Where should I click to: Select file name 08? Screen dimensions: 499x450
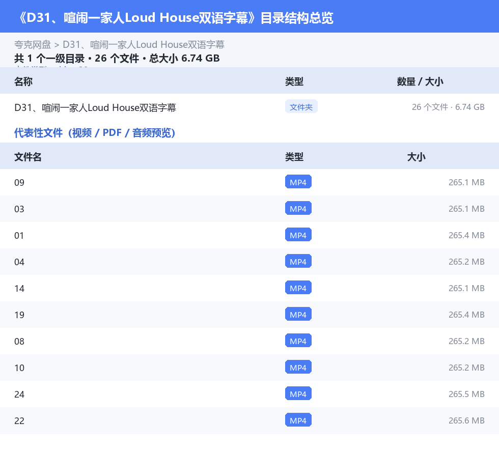[x=19, y=341]
